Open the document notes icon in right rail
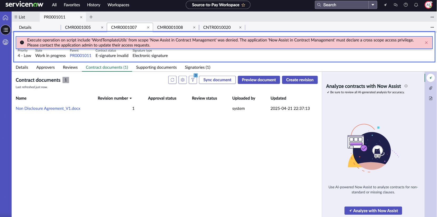Viewport: 437px width, 217px height. click(x=431, y=98)
